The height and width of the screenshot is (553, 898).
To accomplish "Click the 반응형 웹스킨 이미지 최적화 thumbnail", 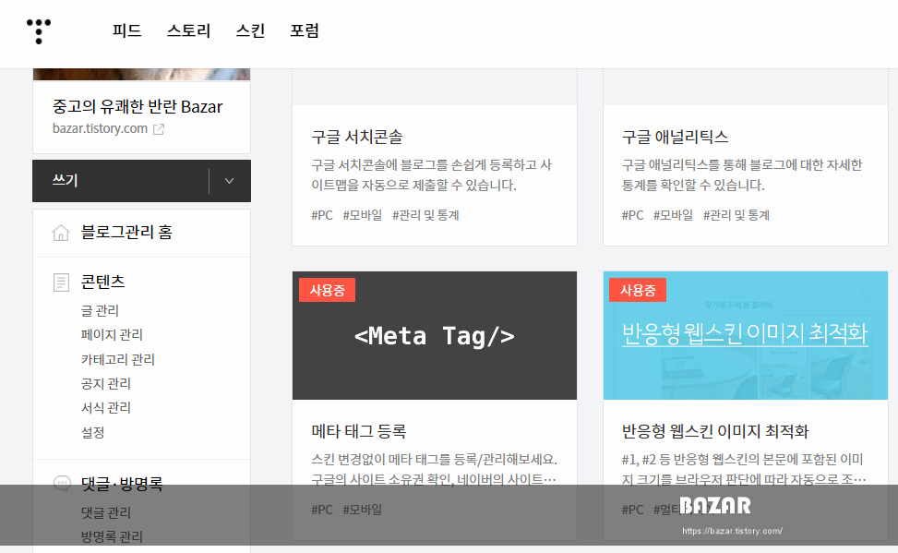I will pyautogui.click(x=746, y=335).
